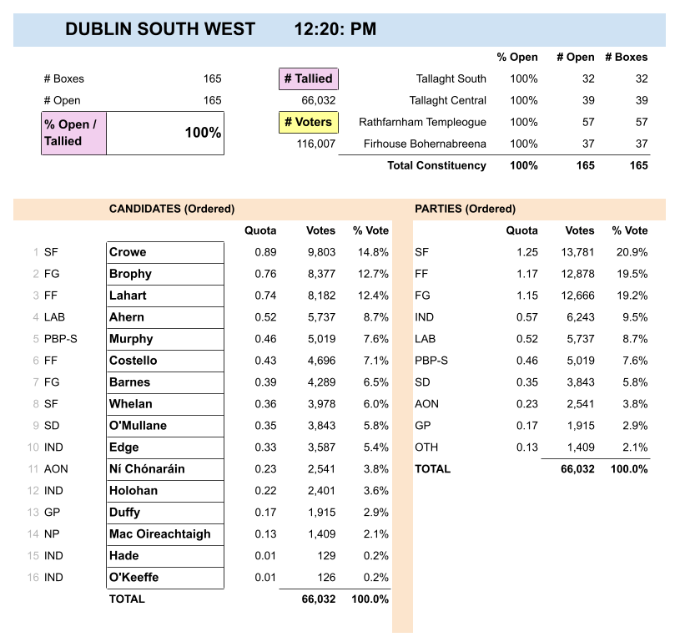The width and height of the screenshot is (680, 642).
Task: Click the 12:20: PM timestamp
Action: pyautogui.click(x=335, y=29)
